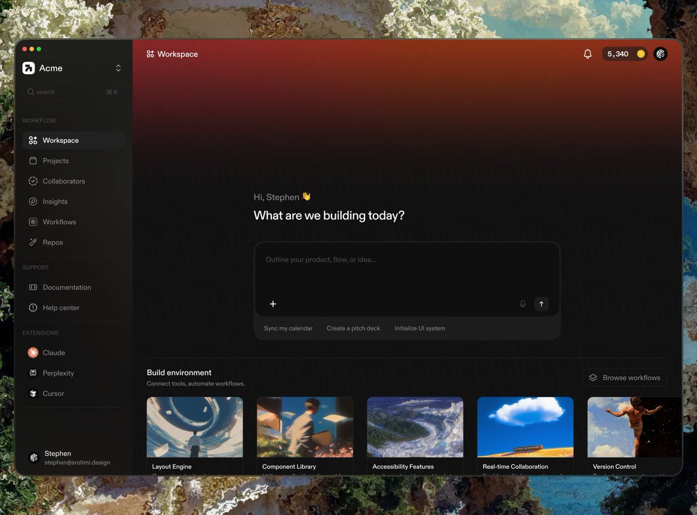The height and width of the screenshot is (515, 697).
Task: Expand the Acme workspace switcher chevrons
Action: click(118, 68)
